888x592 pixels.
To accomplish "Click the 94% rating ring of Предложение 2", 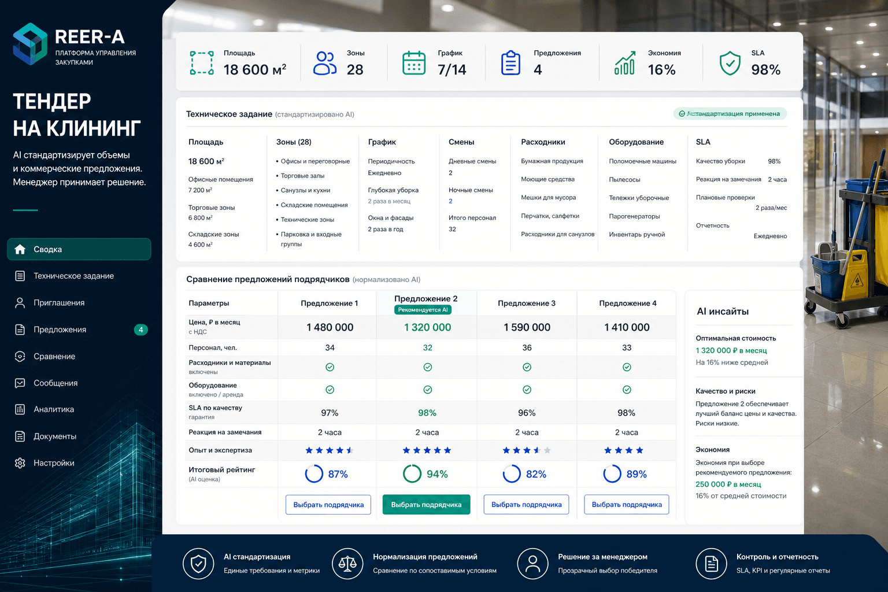I will [412, 473].
